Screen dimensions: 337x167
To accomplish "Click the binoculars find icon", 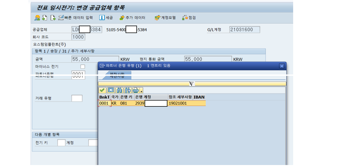I will click(x=119, y=90).
